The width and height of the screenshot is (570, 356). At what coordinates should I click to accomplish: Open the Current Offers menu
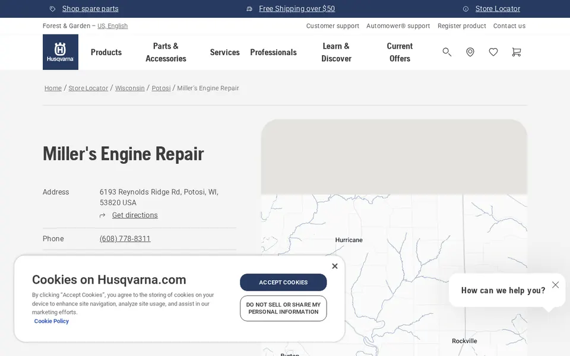[400, 52]
